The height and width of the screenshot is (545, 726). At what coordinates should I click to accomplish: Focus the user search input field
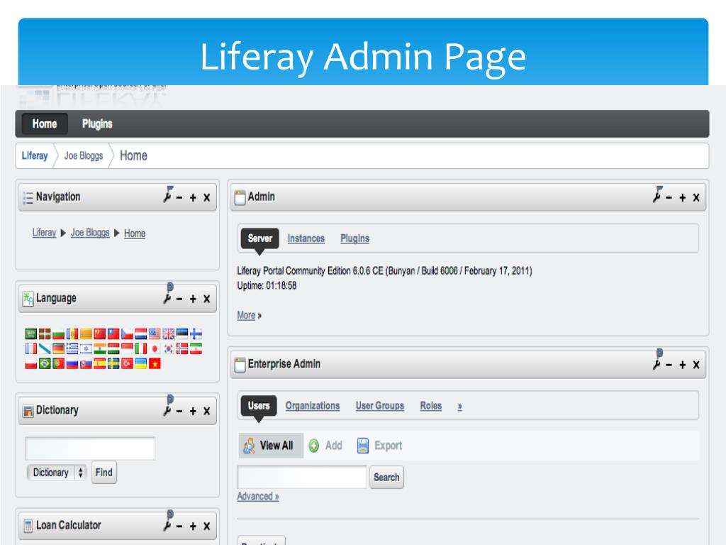302,478
